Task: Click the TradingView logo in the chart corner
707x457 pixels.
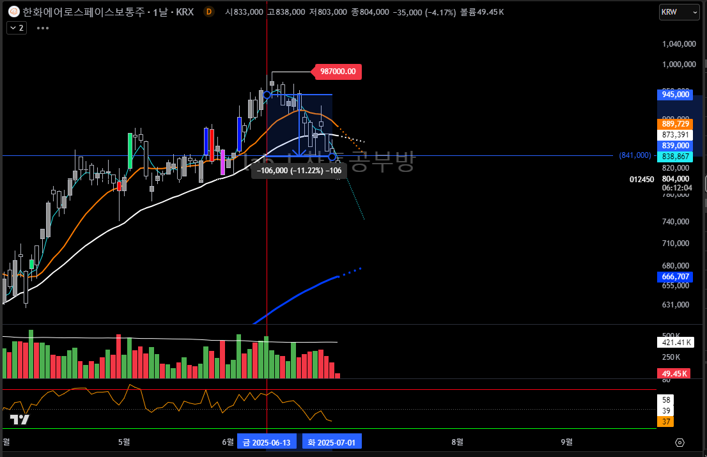Action: click(x=20, y=419)
